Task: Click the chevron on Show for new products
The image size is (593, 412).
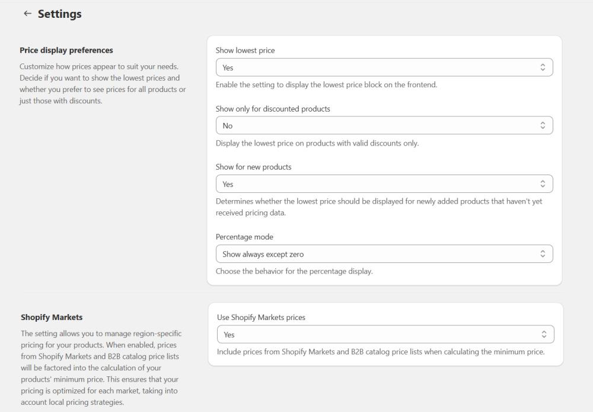Action: [x=544, y=183]
